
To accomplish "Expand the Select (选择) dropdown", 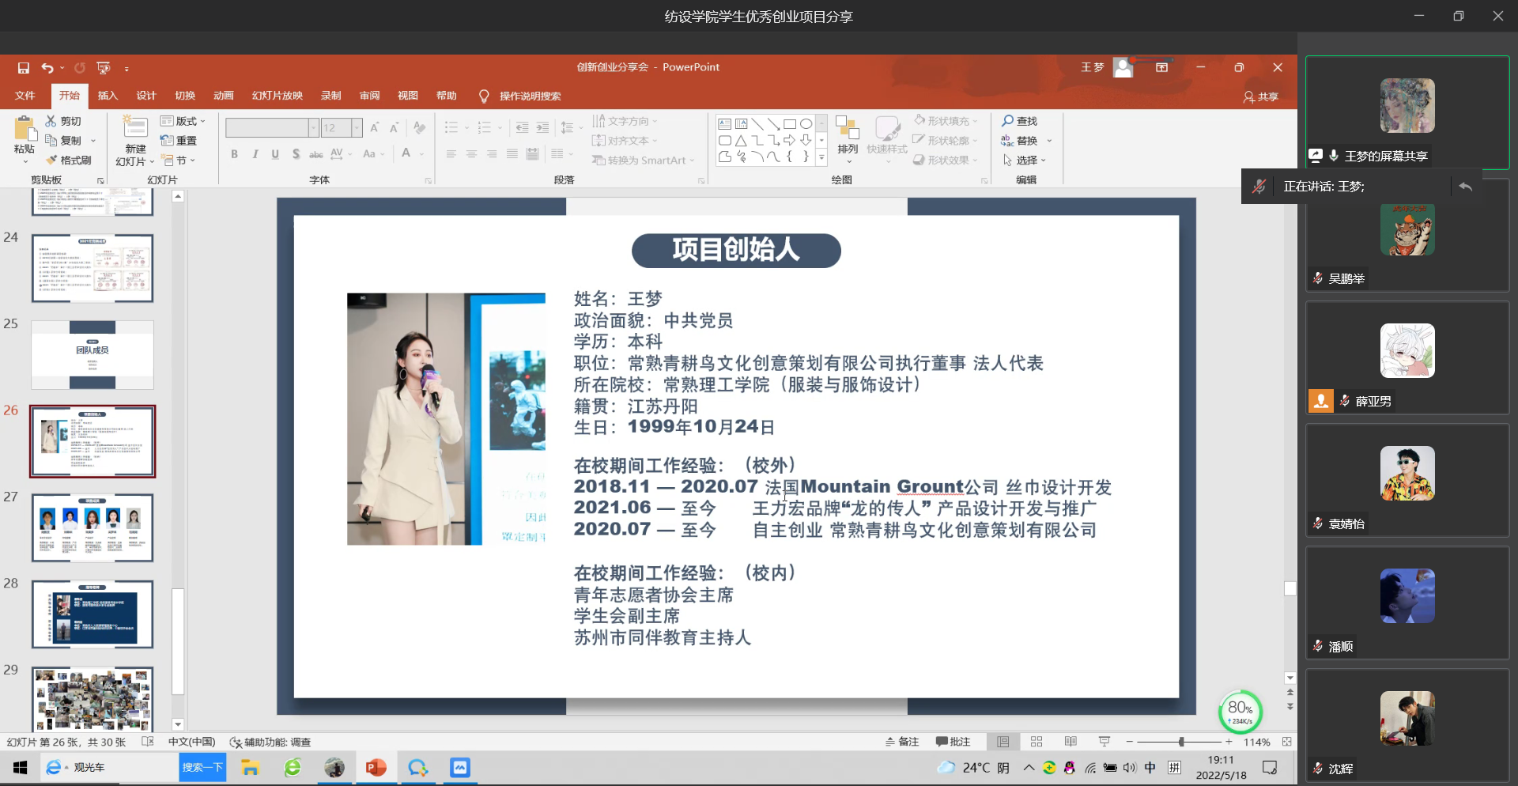I will click(x=1025, y=160).
